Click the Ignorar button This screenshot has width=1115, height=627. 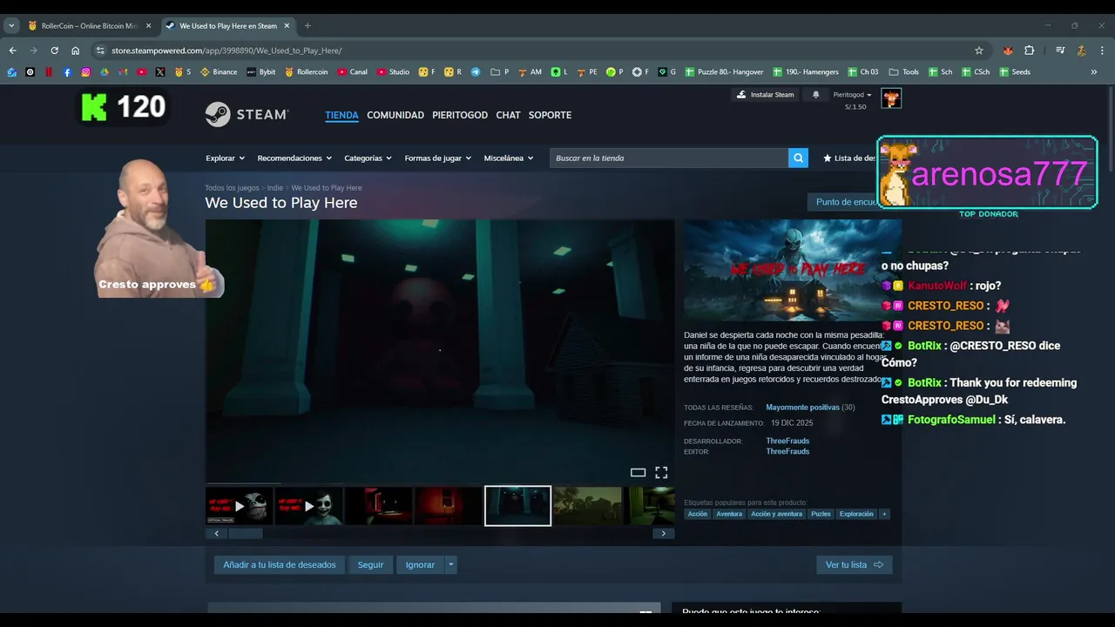(x=420, y=564)
